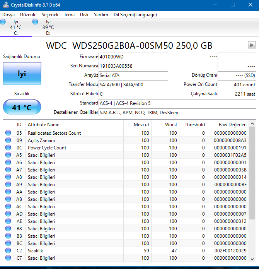Image resolution: width=259 pixels, height=269 pixels.
Task: Open the Disk menu
Action: coord(84,15)
